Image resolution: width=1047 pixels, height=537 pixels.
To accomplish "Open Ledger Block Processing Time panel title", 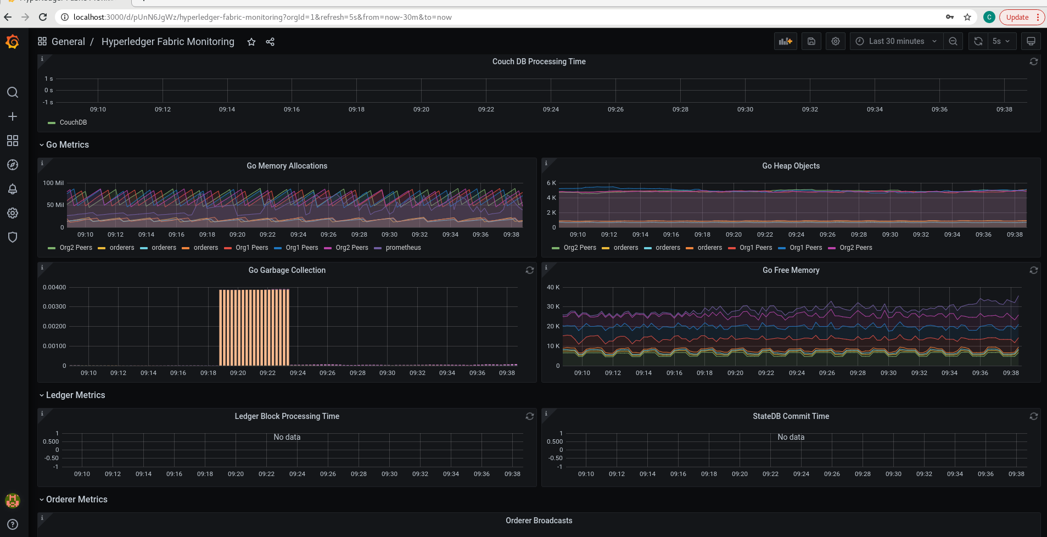I will [287, 416].
